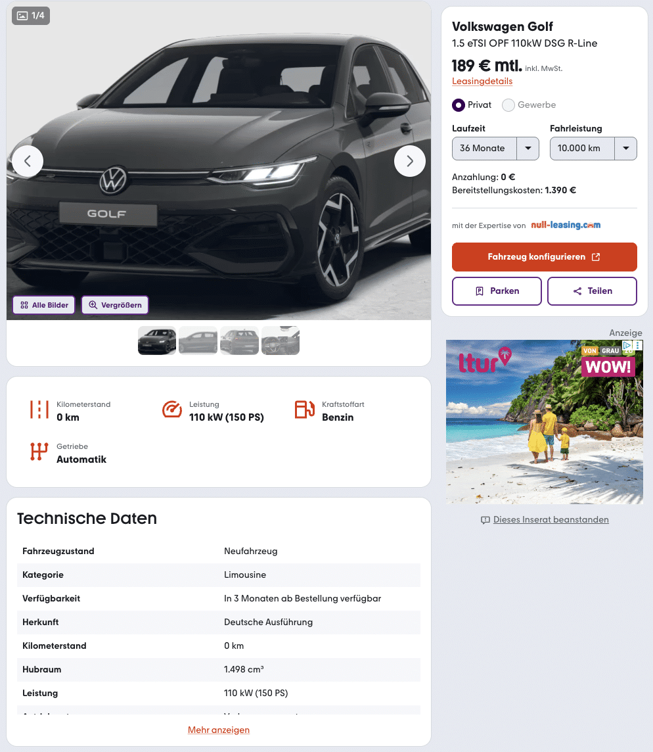Screen dimensions: 653x752
Task: Expand technical data with Mehr anzeigen
Action: pos(219,730)
